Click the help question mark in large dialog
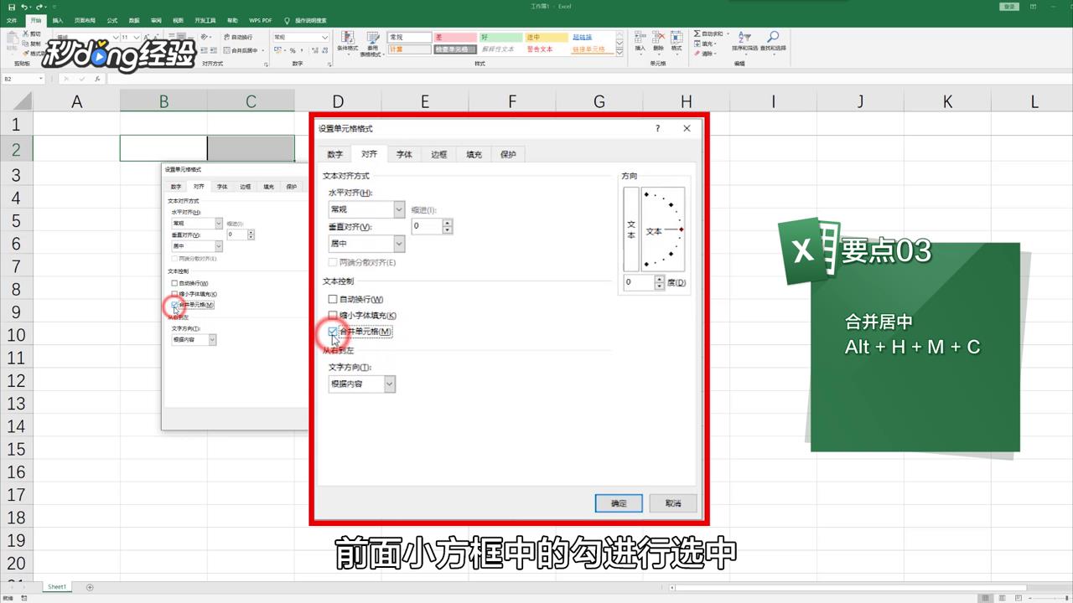Screen dimensions: 1073x603 pyautogui.click(x=658, y=128)
